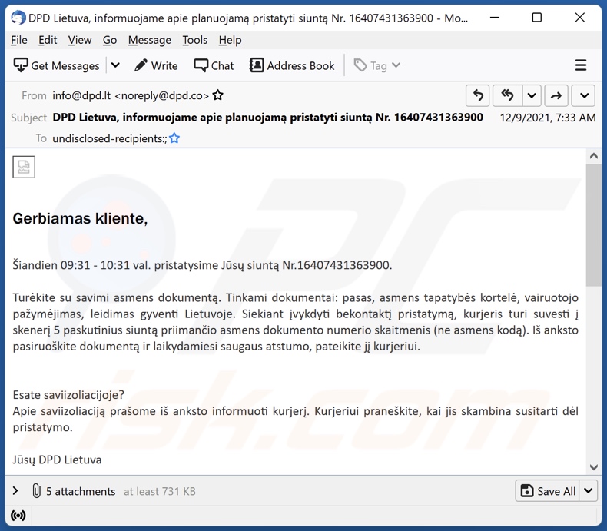
Task: Click the 'Šiandien 09:31 - 10:31' delivery line
Action: point(202,265)
